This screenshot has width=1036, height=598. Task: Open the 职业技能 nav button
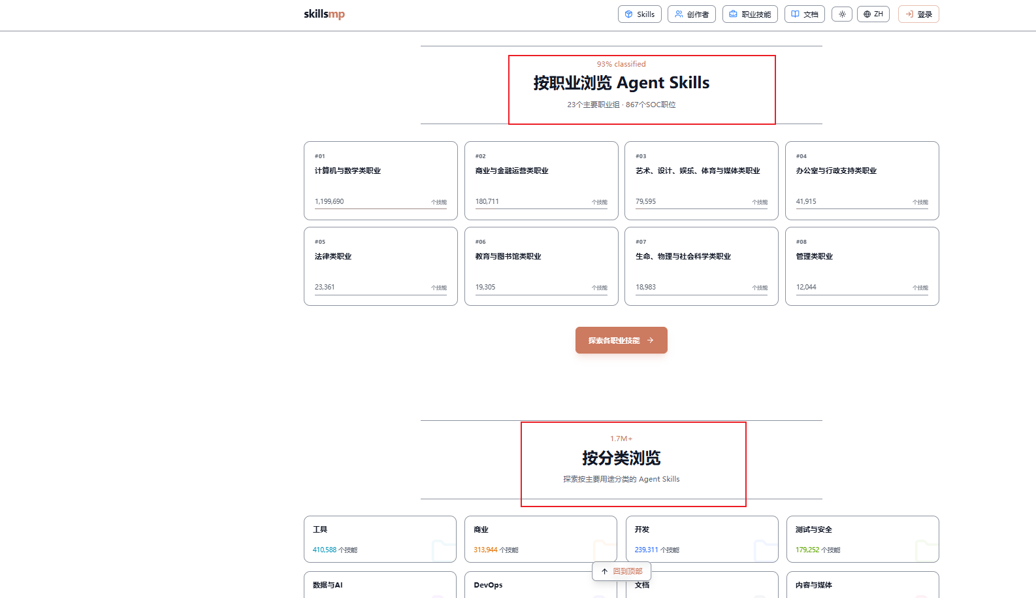click(750, 14)
